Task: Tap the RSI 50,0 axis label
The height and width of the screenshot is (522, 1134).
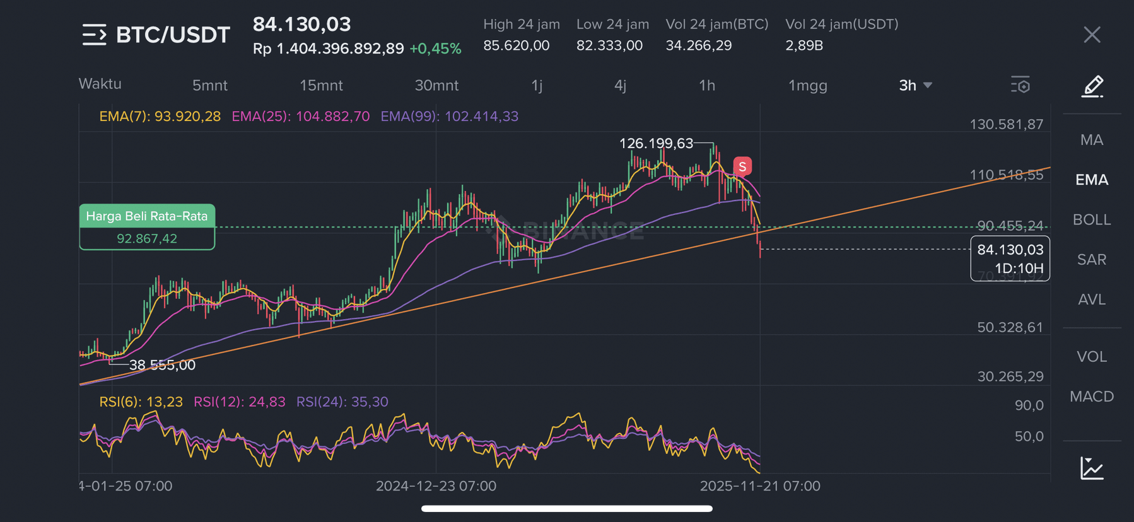Action: tap(1029, 437)
